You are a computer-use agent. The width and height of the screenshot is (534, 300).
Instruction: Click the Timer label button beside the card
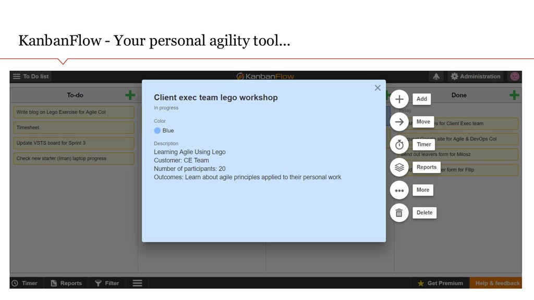point(423,145)
